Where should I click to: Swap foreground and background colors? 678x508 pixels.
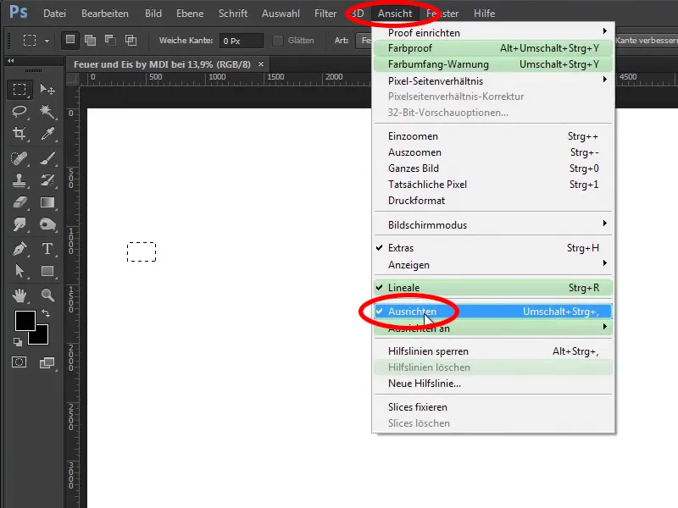point(46,312)
